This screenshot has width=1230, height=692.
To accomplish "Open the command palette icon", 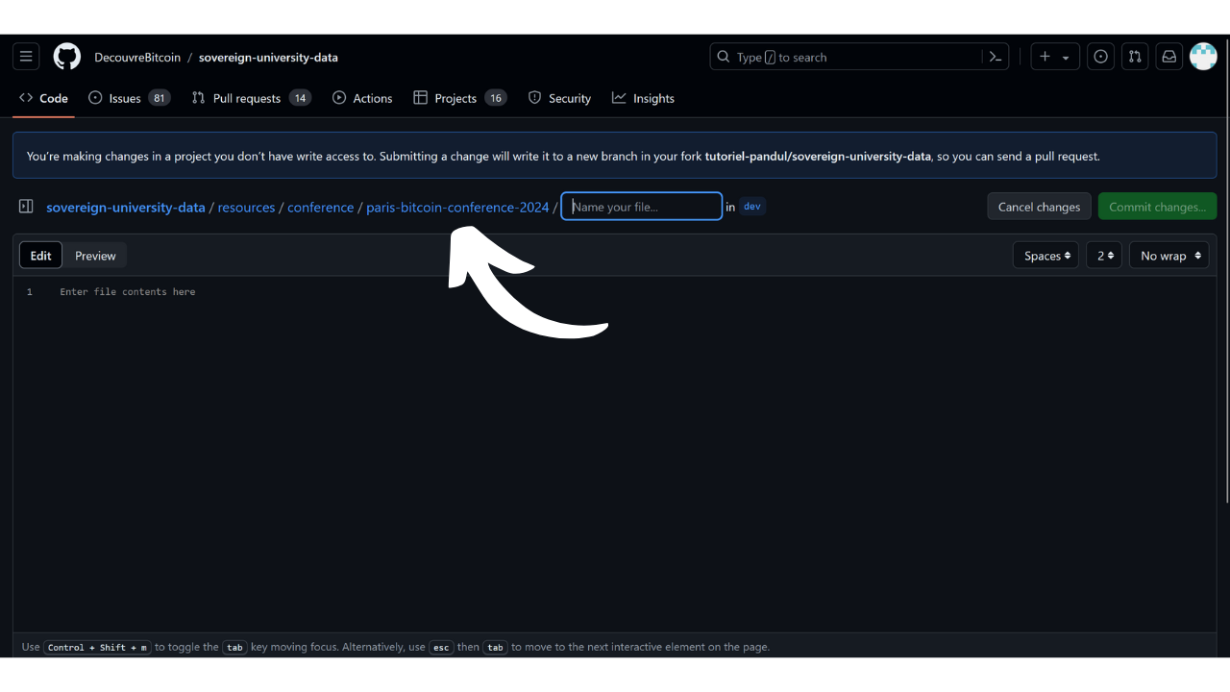I will tap(996, 57).
